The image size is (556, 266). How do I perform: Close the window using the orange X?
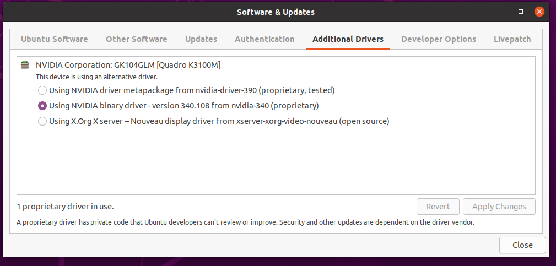[539, 12]
